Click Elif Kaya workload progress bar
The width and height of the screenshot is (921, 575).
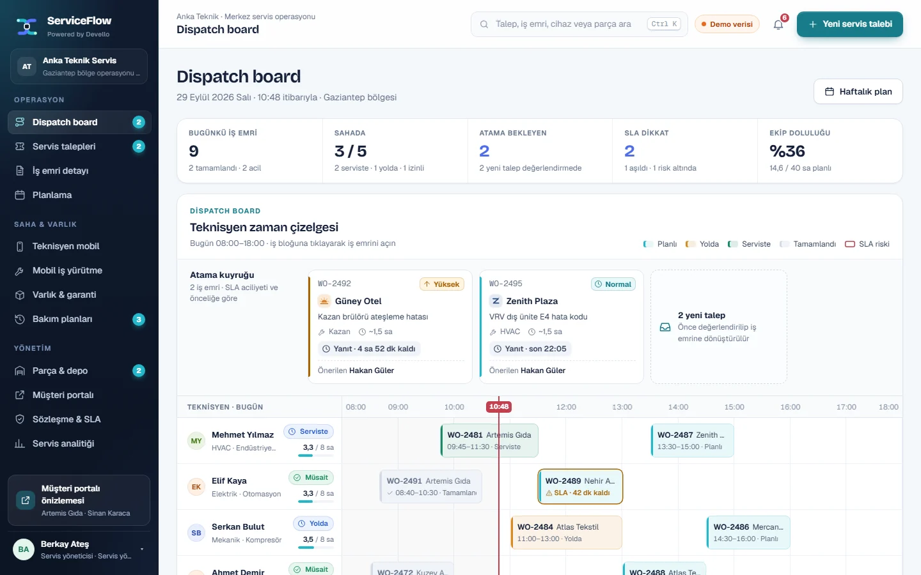tap(316, 502)
